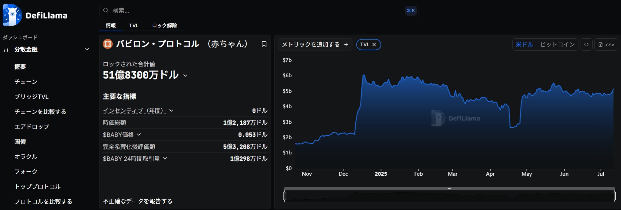Open プロトコルを比較する in sidebar

point(43,201)
